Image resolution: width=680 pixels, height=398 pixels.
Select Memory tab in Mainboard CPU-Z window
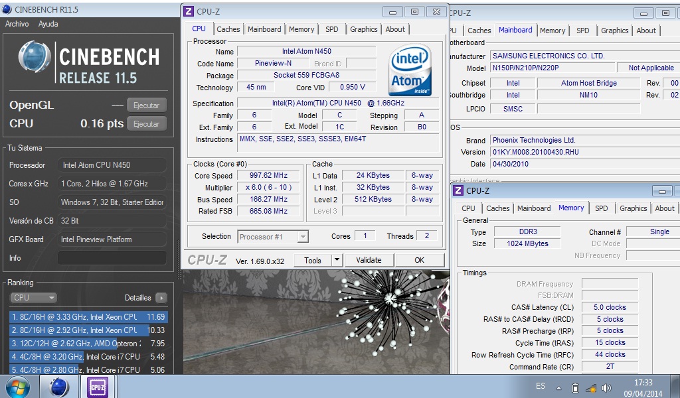click(552, 31)
